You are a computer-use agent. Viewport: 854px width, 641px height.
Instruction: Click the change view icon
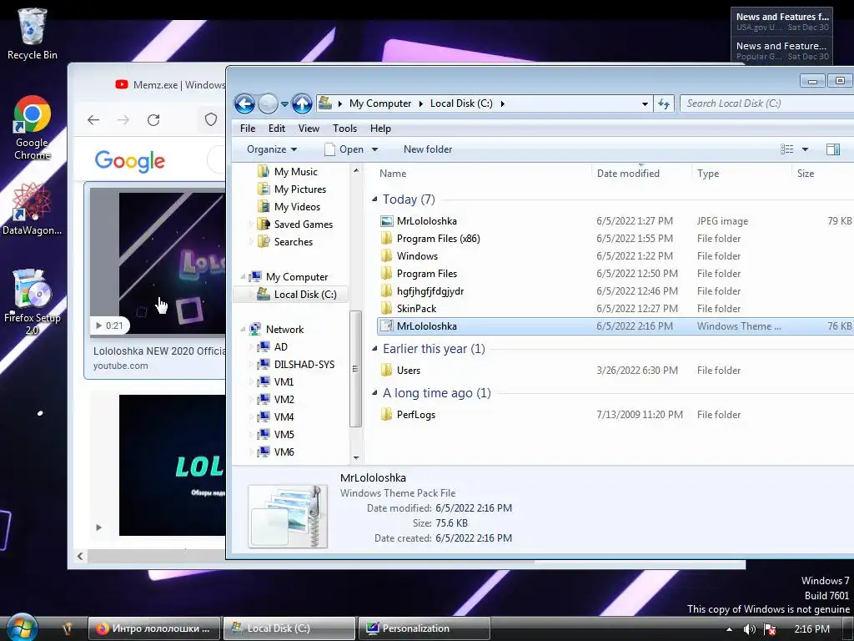tap(786, 149)
